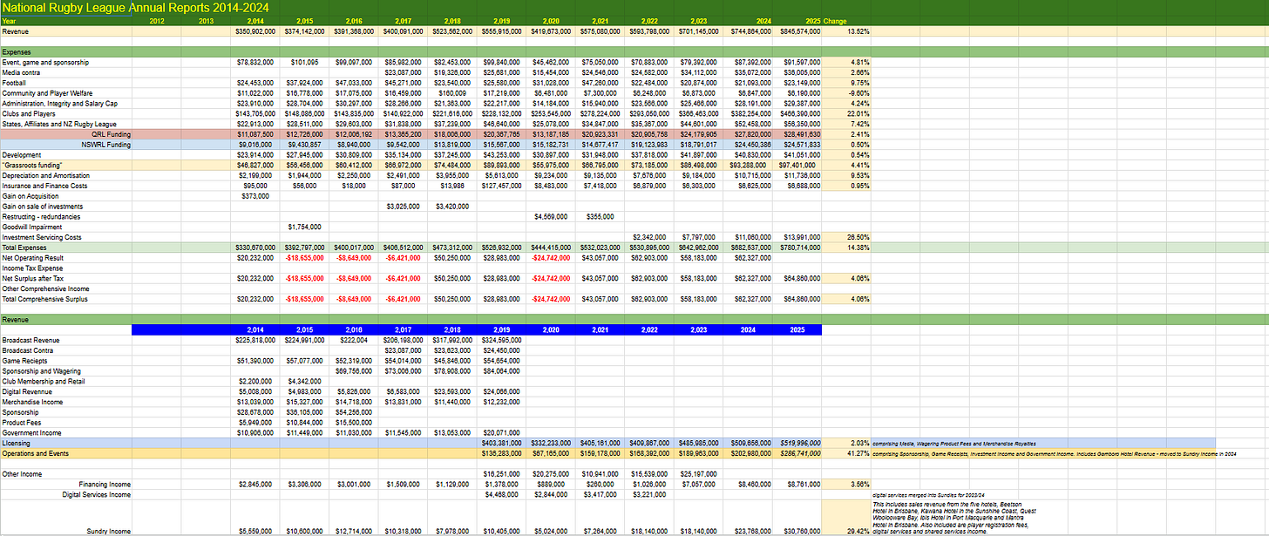Select the '$350,902,000' revenue cell

255,31
